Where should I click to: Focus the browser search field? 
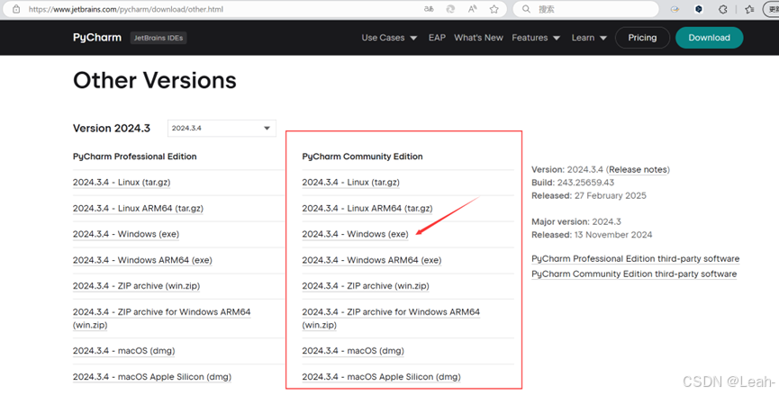(586, 9)
